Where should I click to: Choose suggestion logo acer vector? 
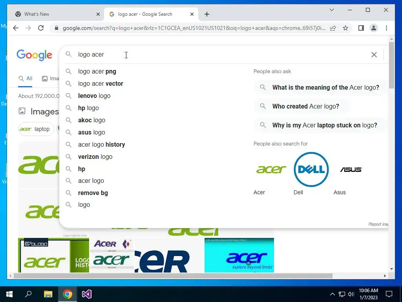[100, 83]
